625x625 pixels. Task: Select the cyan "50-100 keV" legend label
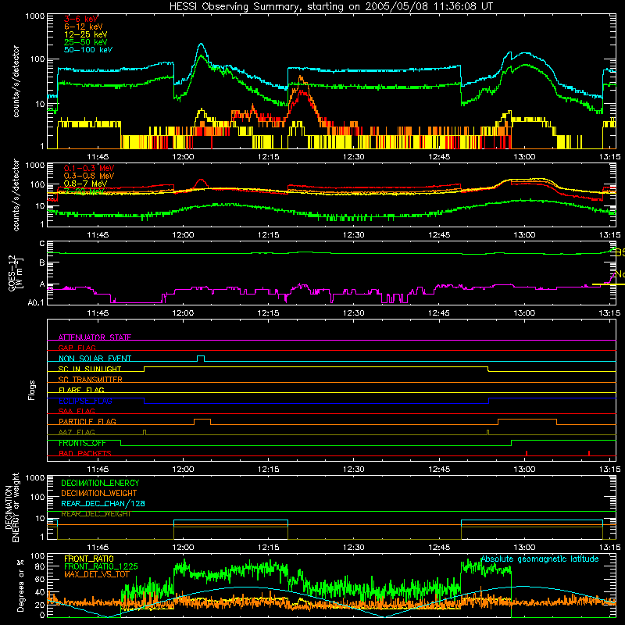[x=88, y=50]
